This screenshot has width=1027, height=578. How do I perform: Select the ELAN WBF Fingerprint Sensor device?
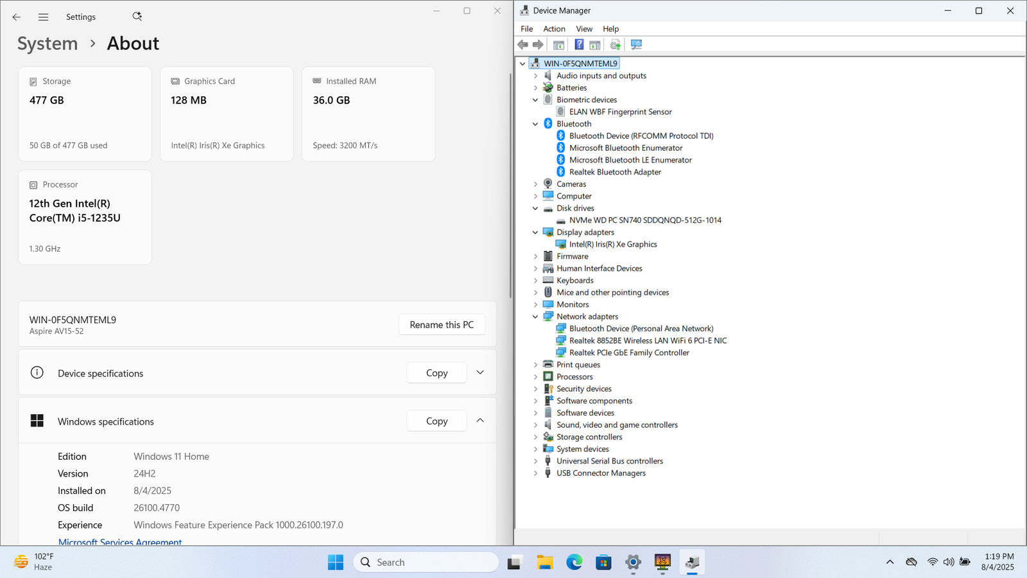pos(620,112)
